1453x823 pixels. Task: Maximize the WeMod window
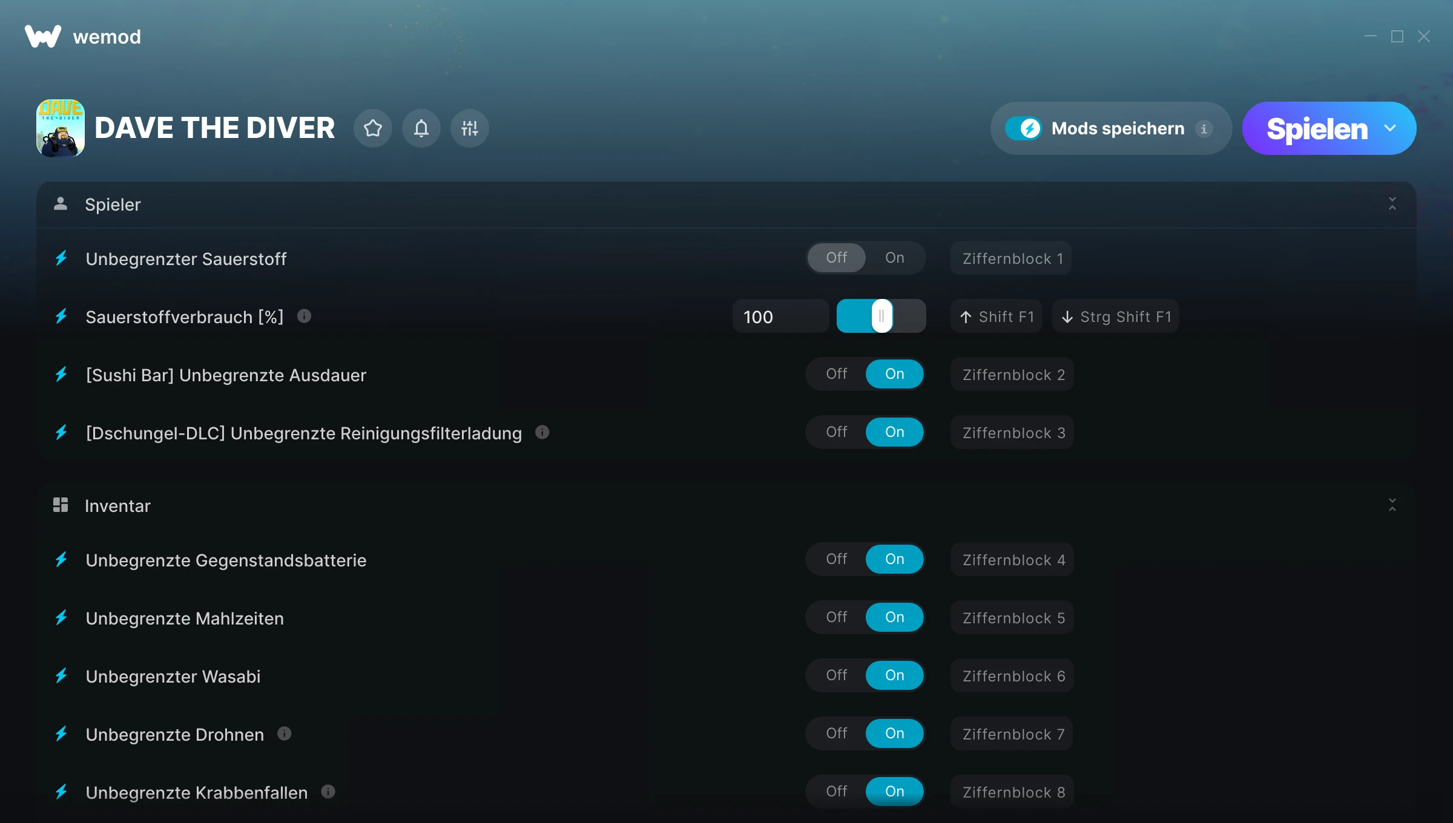click(x=1397, y=36)
